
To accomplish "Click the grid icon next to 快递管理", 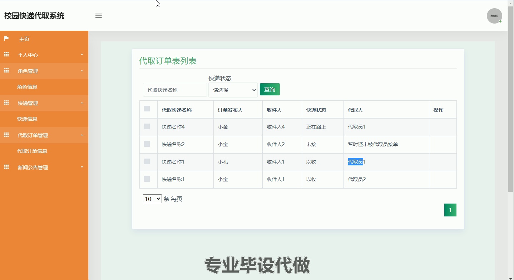I will (x=6, y=103).
